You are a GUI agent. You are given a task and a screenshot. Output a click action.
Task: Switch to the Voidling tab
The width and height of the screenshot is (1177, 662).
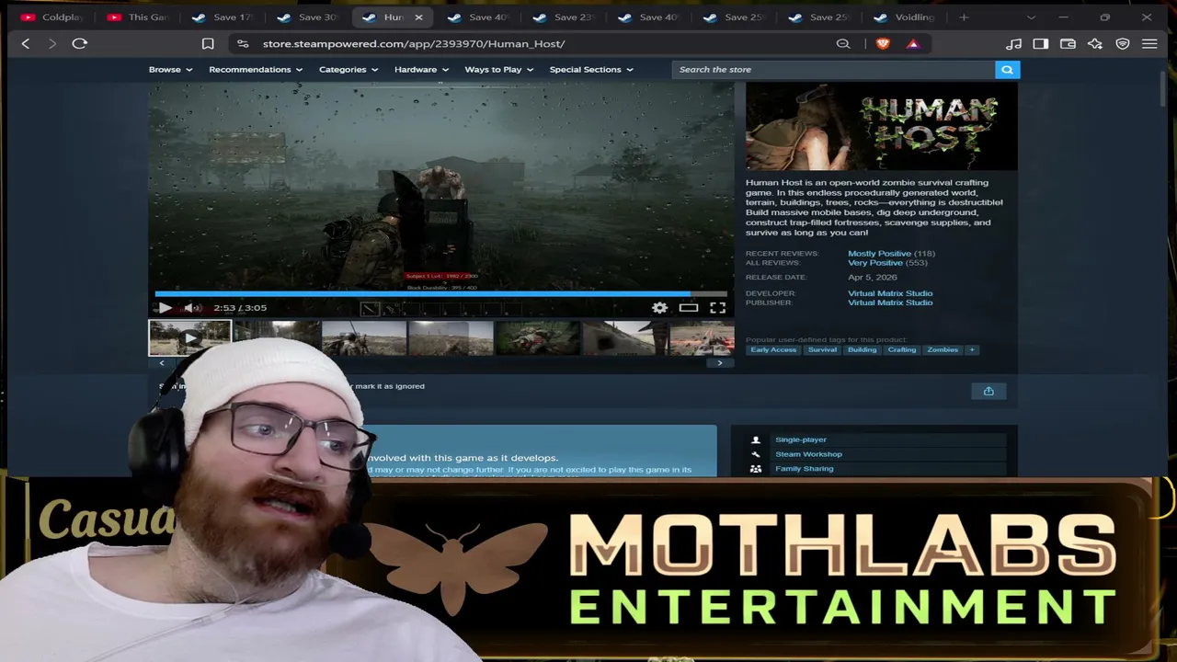click(905, 17)
